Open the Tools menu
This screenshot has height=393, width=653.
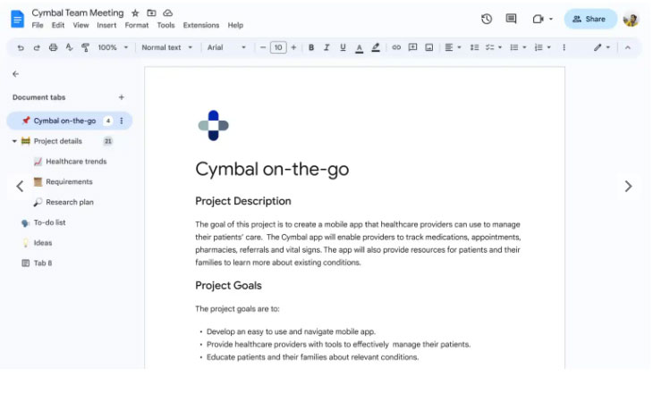point(165,25)
